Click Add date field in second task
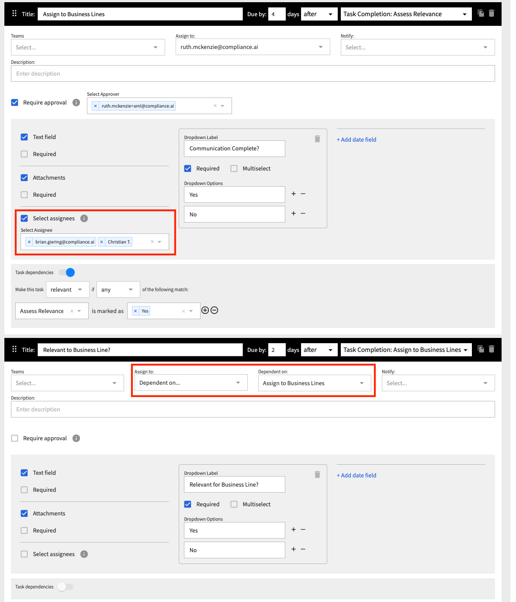The height and width of the screenshot is (602, 516). pyautogui.click(x=356, y=475)
